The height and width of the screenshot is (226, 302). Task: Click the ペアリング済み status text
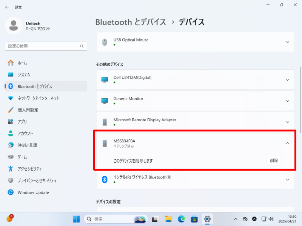[x=123, y=146]
